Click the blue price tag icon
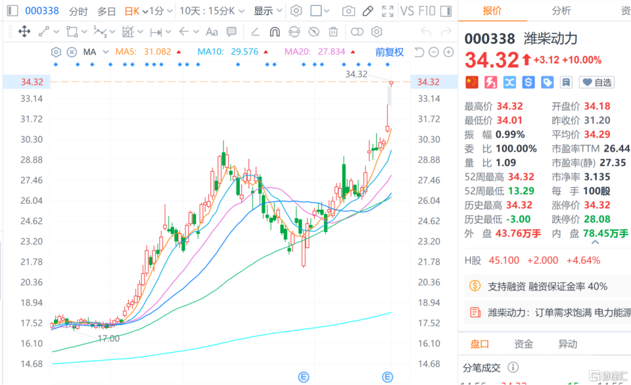Screen dimensions: 631x385 (x=547, y=83)
